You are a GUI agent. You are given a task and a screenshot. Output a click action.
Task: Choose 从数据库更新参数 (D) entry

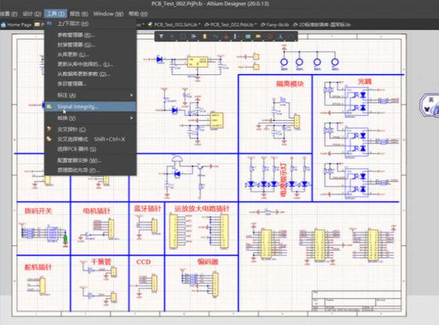click(x=90, y=74)
